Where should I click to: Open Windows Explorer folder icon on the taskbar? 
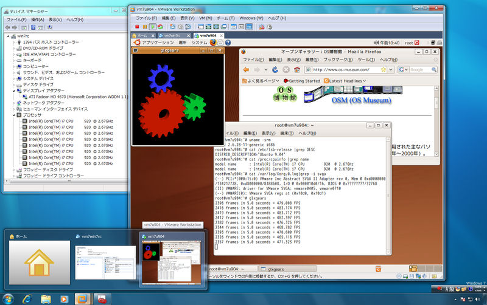[x=46, y=299]
